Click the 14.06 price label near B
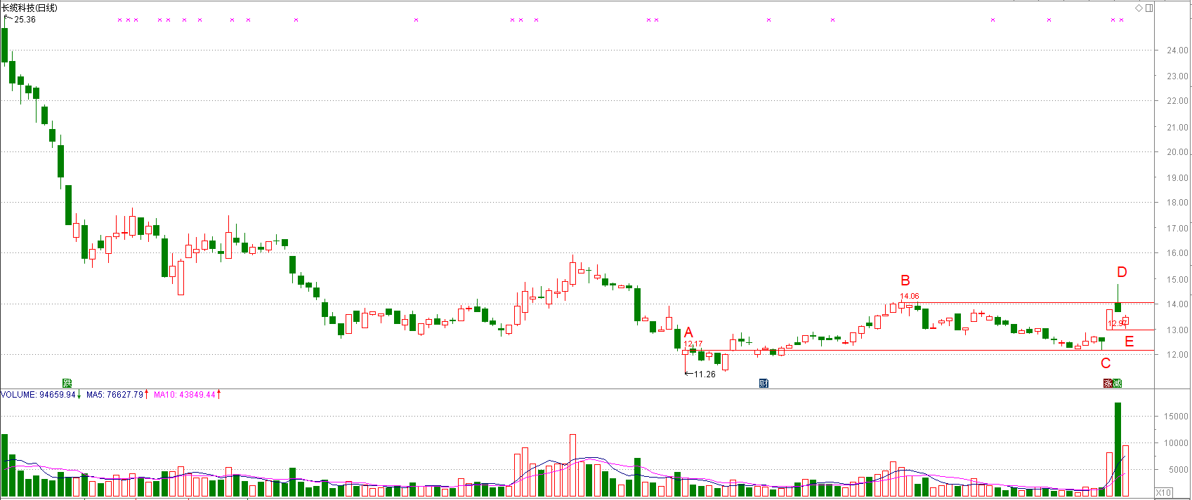The image size is (1192, 500). pyautogui.click(x=910, y=296)
